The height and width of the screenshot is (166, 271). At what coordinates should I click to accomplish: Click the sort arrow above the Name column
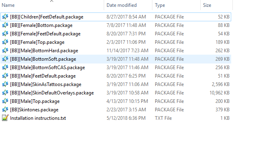(x=51, y=1)
